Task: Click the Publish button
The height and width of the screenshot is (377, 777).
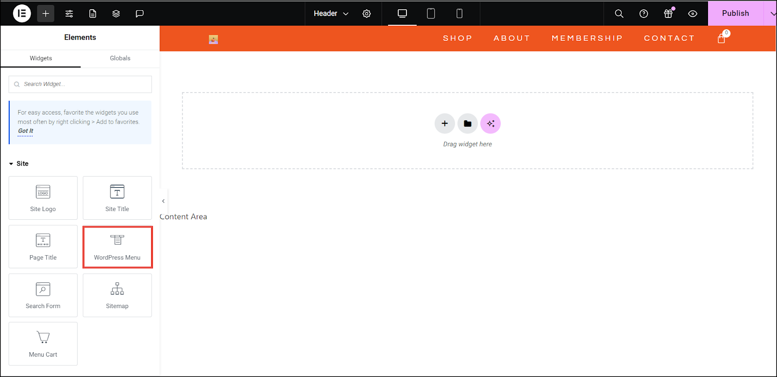Action: (736, 14)
